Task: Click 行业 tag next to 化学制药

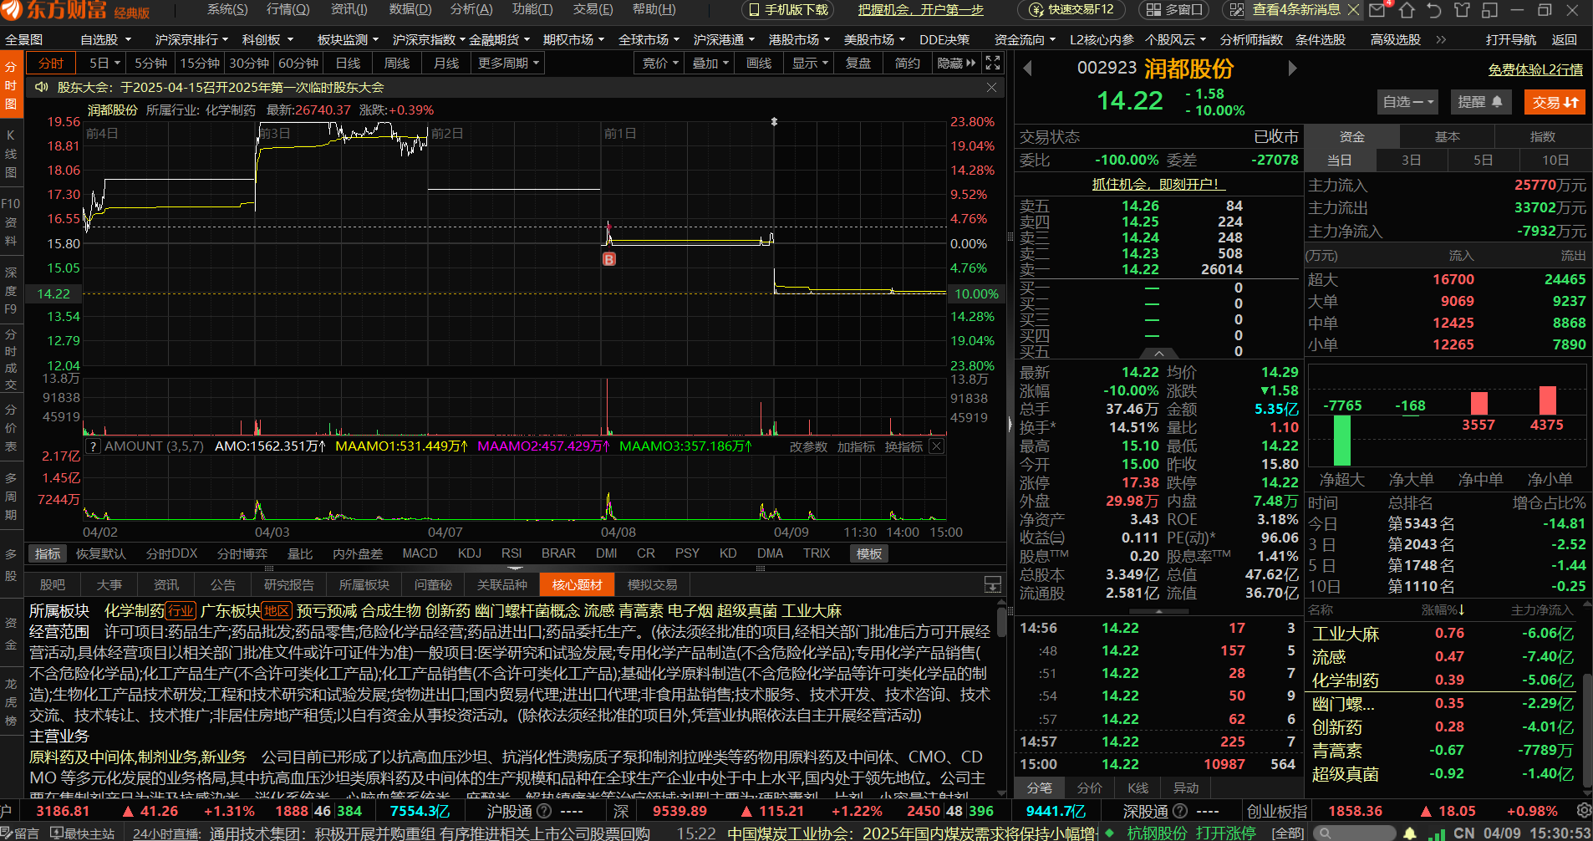Action: [181, 611]
